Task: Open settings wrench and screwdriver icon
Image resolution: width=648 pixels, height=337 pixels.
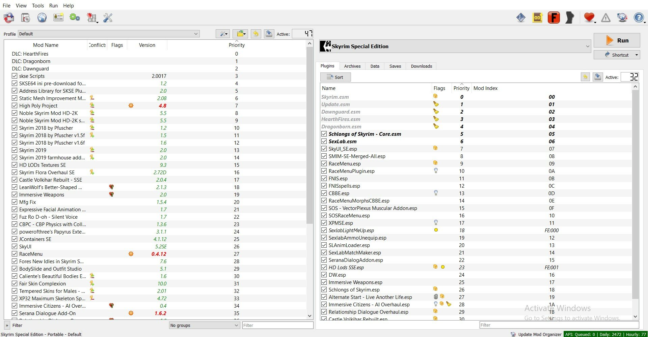Action: tap(108, 18)
